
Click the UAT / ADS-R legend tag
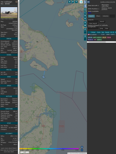pyautogui.click(x=97, y=38)
